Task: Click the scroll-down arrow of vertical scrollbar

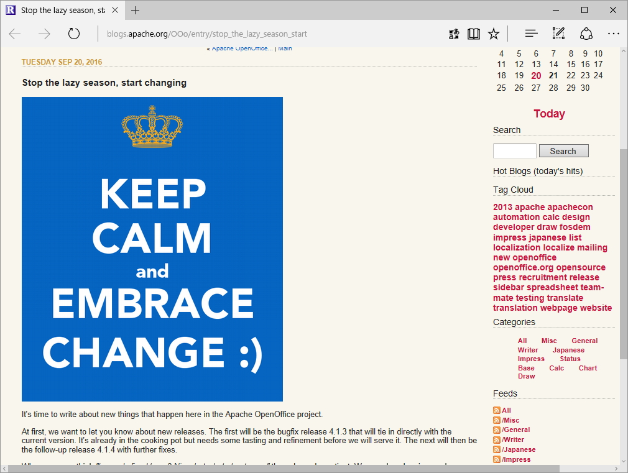Action: pyautogui.click(x=624, y=461)
